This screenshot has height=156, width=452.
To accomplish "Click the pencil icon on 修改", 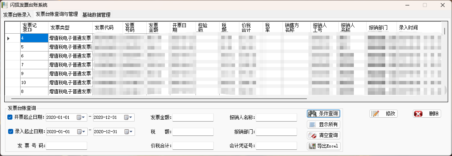I will click(x=375, y=113).
